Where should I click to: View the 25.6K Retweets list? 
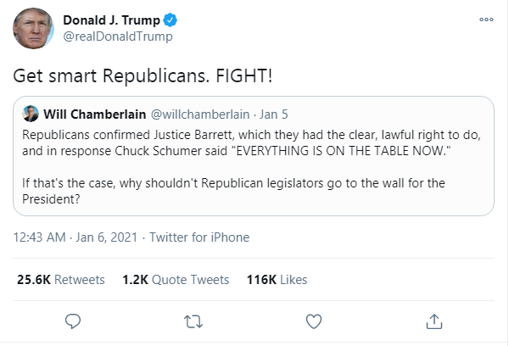61,279
